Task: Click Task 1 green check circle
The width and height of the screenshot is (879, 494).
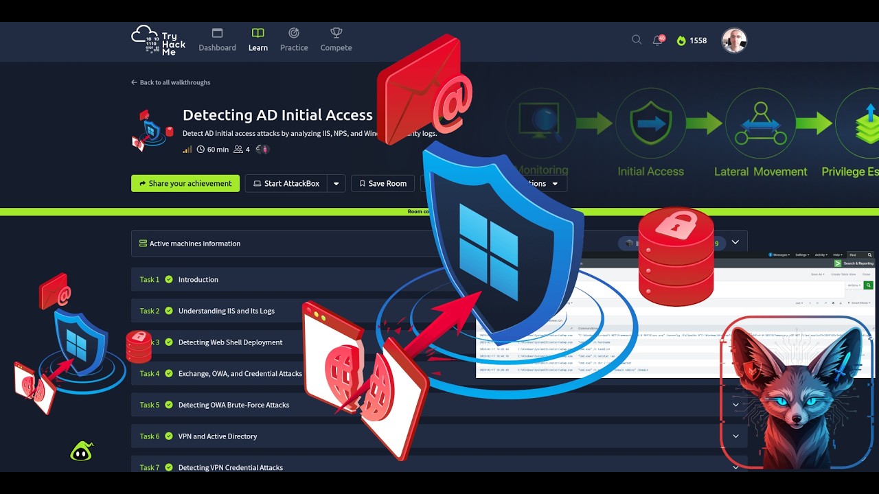Action: [x=169, y=279]
